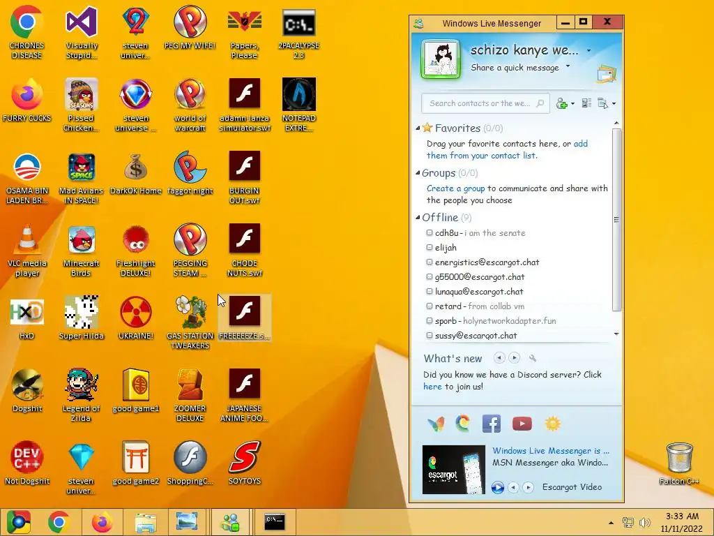Open the add contact dropdown arrow

pos(572,104)
